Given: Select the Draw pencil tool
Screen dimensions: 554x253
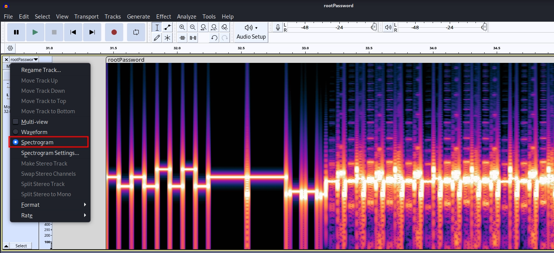Looking at the screenshot, I should [x=157, y=37].
